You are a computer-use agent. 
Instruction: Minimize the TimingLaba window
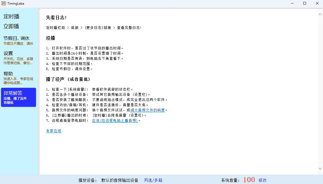(x=292, y=4)
